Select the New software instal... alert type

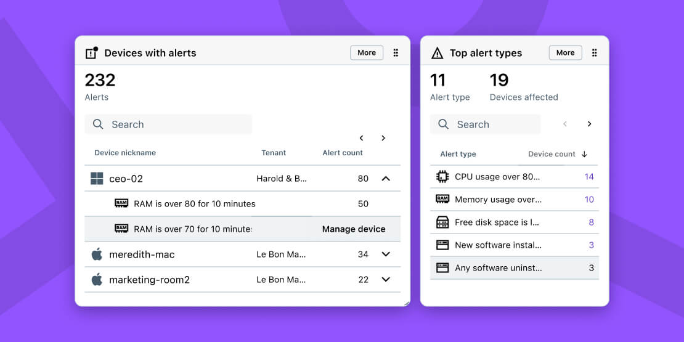[498, 245]
